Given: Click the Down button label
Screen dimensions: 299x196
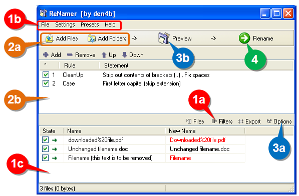Looking at the screenshot, I should 136,55.
